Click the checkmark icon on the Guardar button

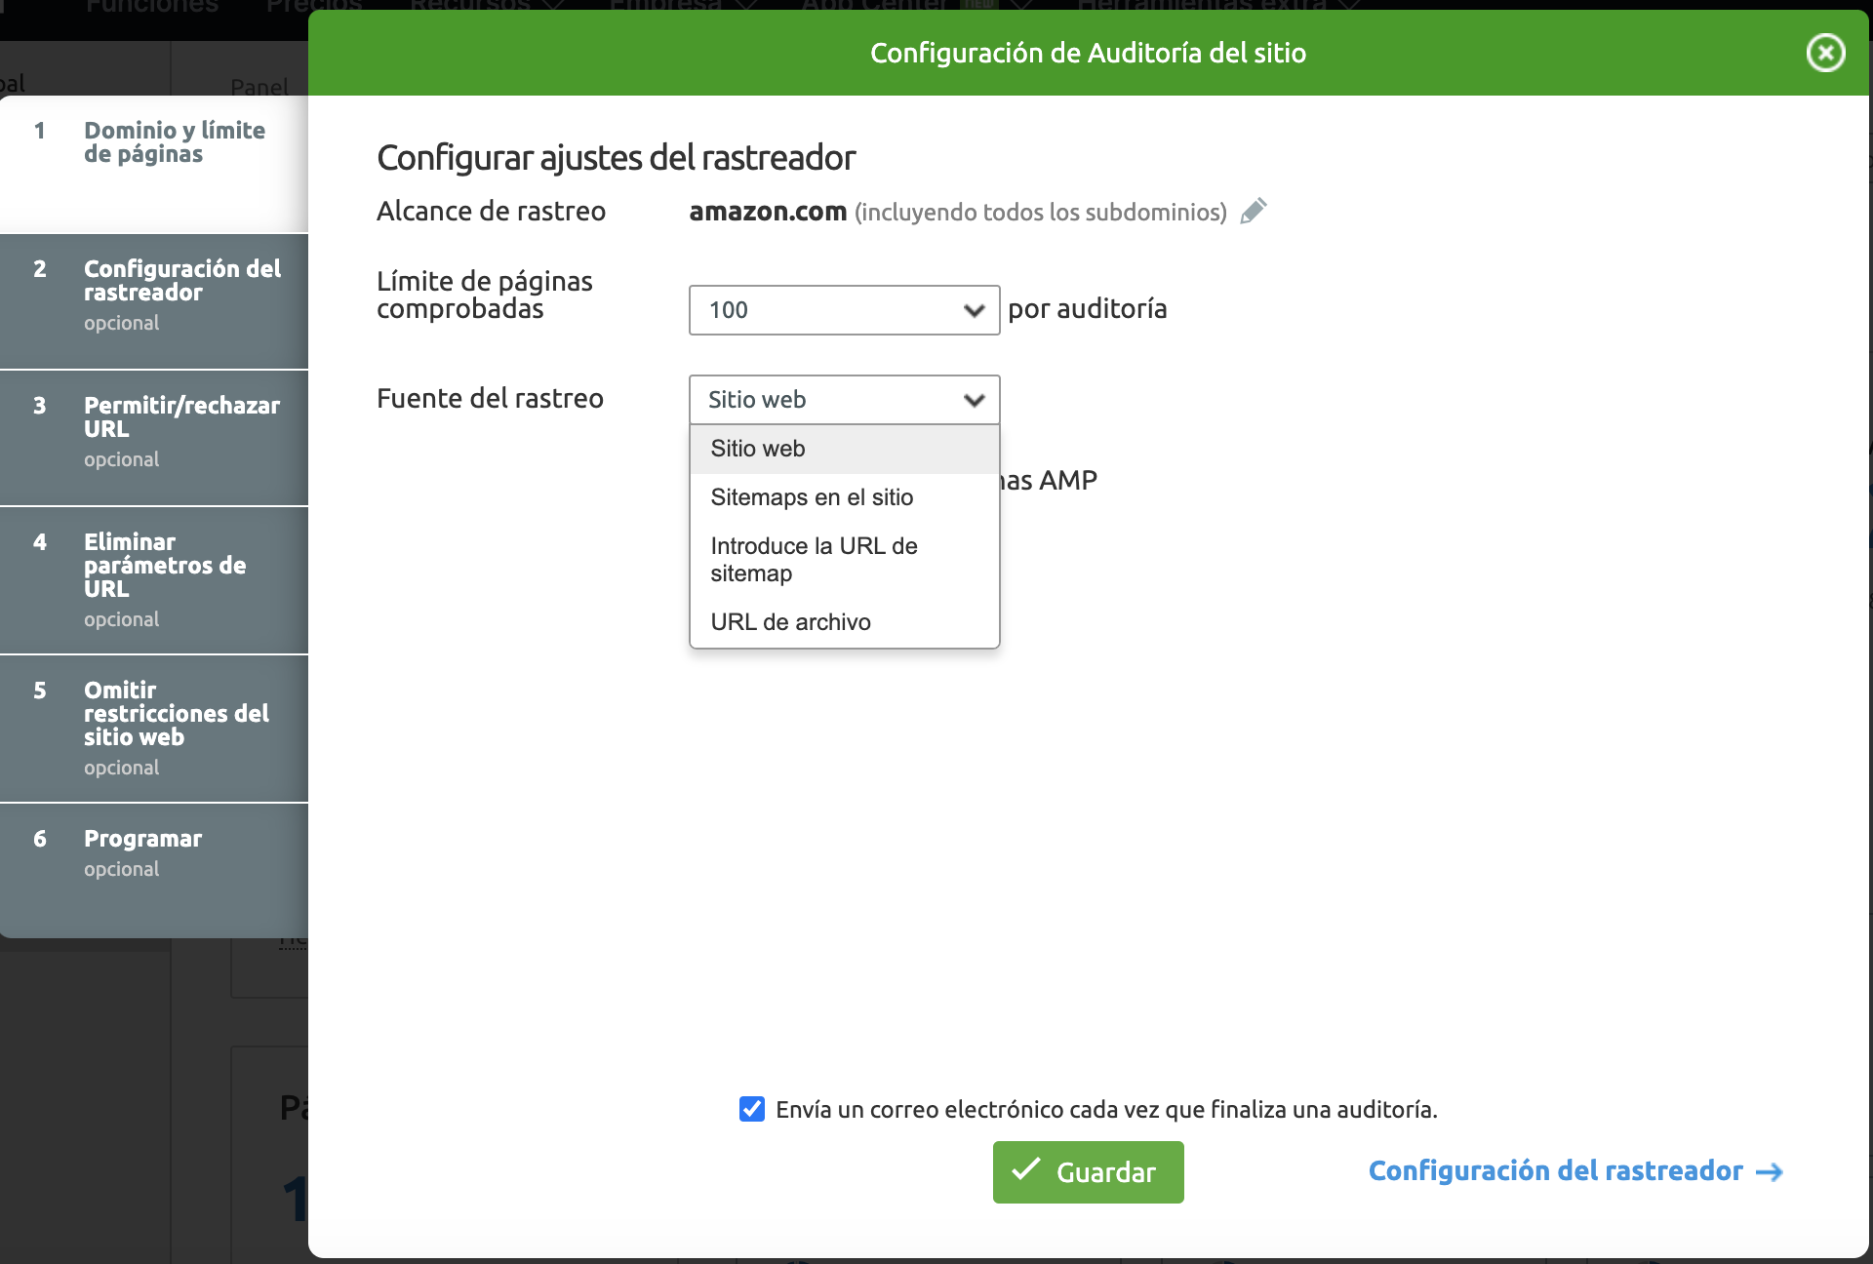tap(1025, 1170)
